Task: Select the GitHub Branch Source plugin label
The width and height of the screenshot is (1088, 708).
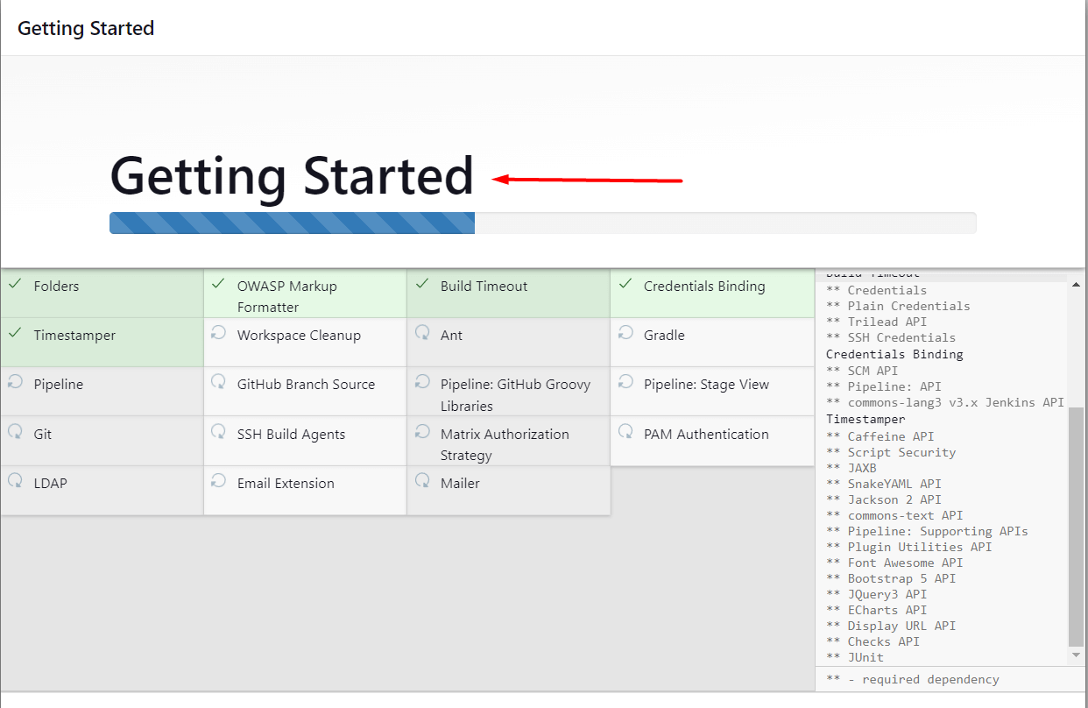Action: tap(306, 385)
